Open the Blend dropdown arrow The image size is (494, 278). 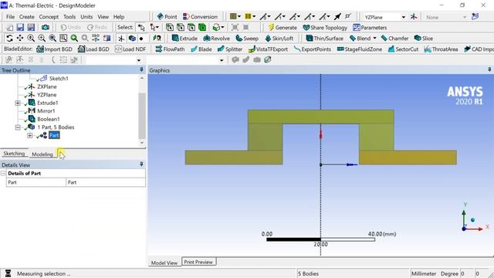click(374, 38)
